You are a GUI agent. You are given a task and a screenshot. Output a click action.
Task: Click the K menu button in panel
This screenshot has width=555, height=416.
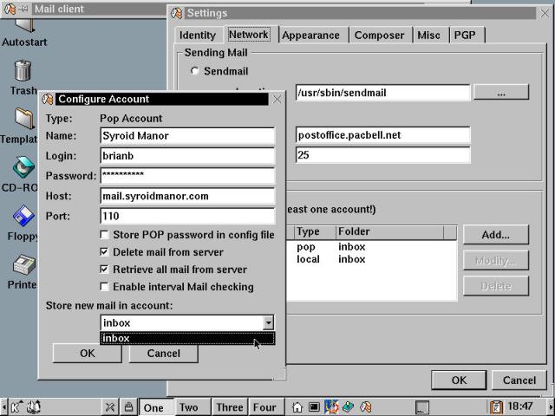click(x=16, y=406)
